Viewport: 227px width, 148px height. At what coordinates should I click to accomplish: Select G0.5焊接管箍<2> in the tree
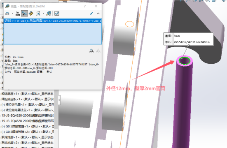click(x=28, y=132)
